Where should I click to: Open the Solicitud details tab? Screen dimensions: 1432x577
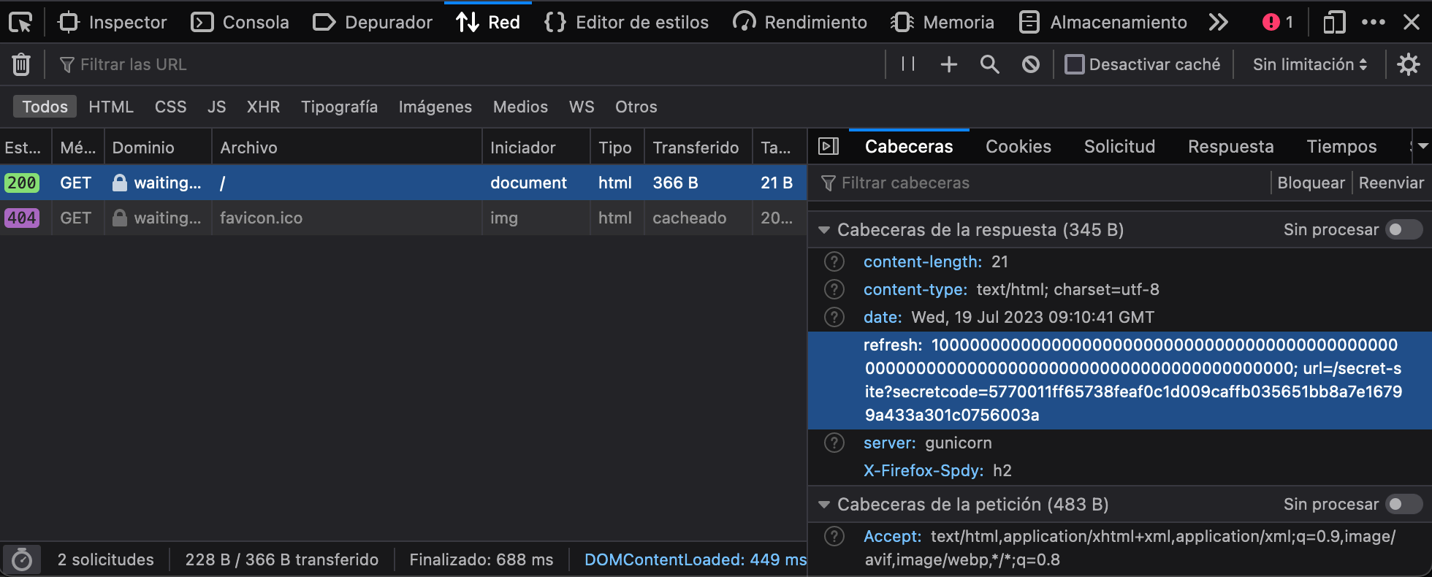pyautogui.click(x=1119, y=147)
